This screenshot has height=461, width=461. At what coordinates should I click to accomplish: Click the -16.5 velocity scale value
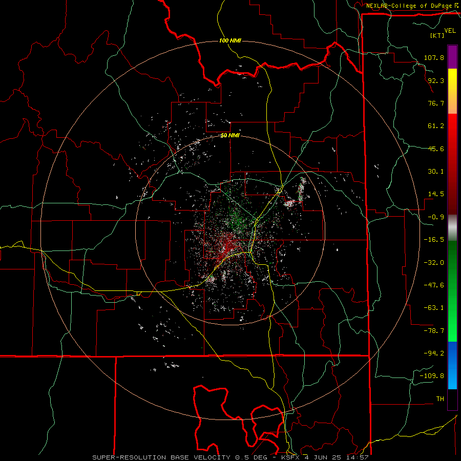point(434,240)
